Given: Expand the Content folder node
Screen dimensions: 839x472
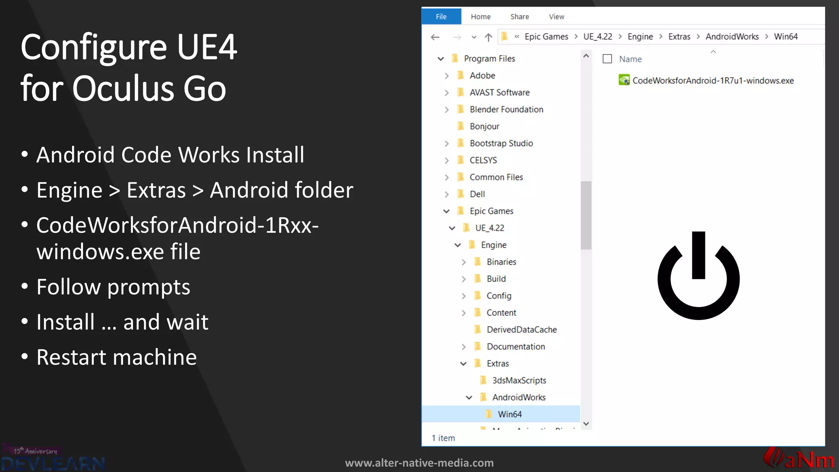Looking at the screenshot, I should tap(464, 313).
